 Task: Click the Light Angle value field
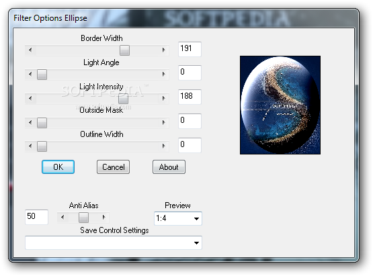190,73
